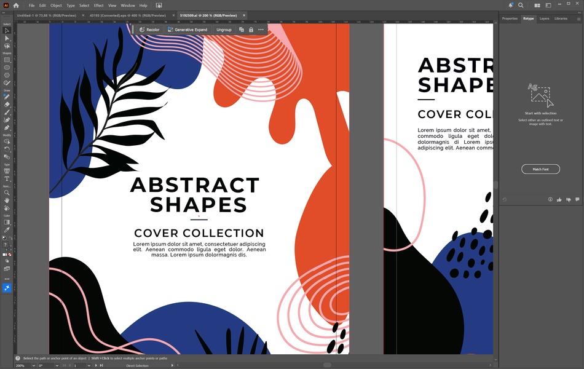Viewport: 584px width, 369px height.
Task: Open the artboard number dropdown
Action: 89,366
